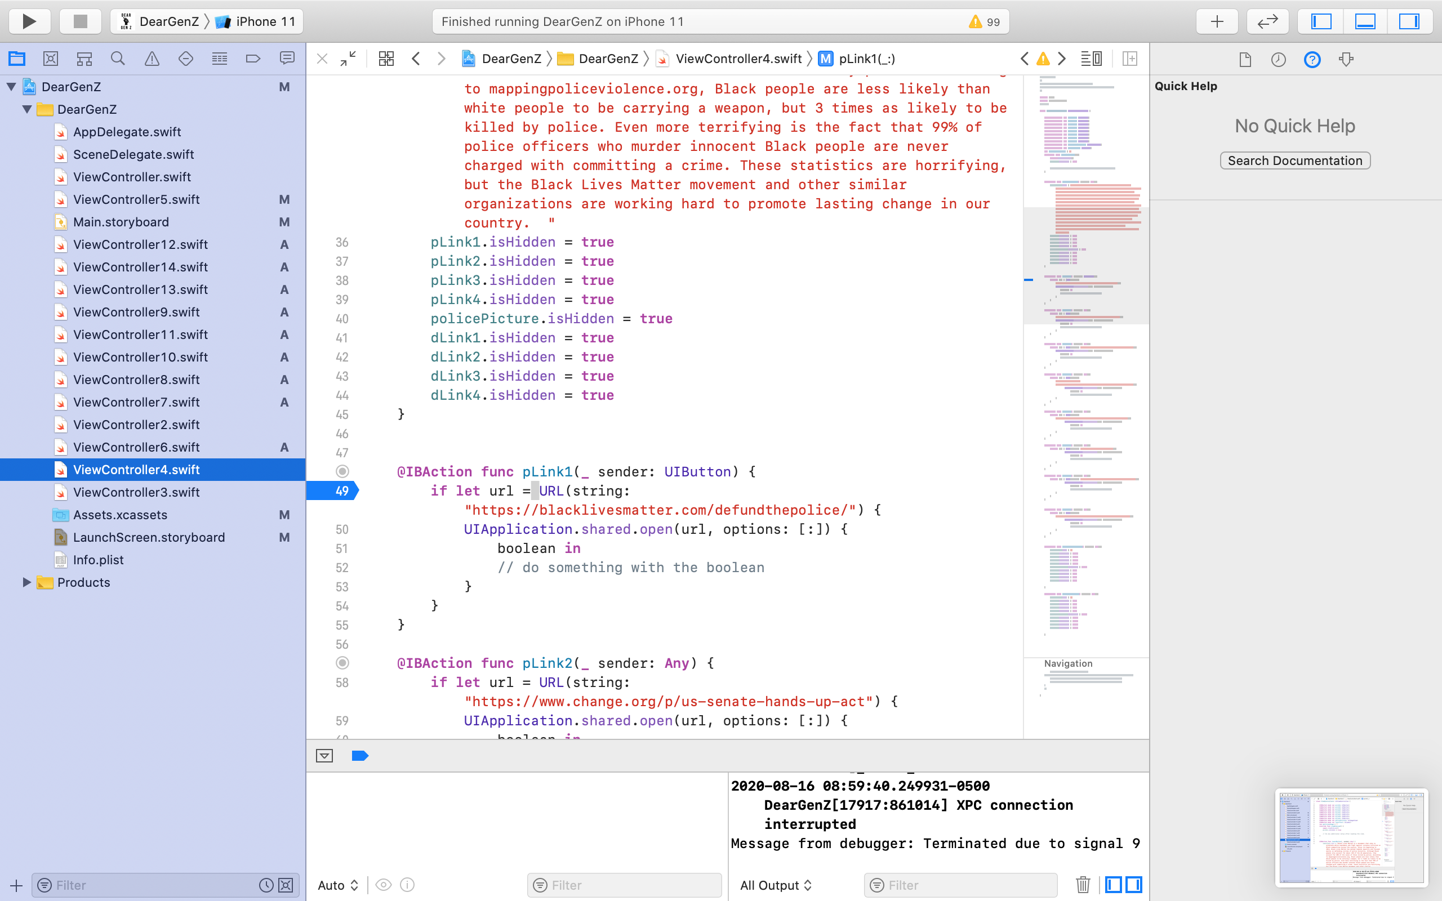The image size is (1442, 901).
Task: Open the Source Control navigator icon
Action: 51,59
